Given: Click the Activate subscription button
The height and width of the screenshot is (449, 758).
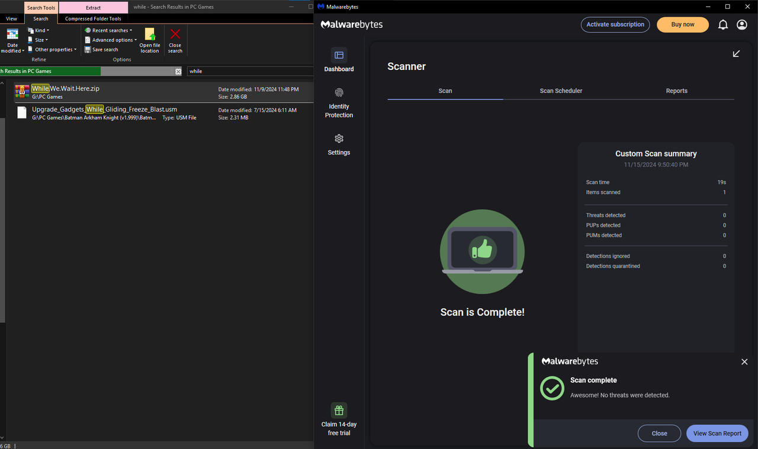Looking at the screenshot, I should (x=615, y=25).
